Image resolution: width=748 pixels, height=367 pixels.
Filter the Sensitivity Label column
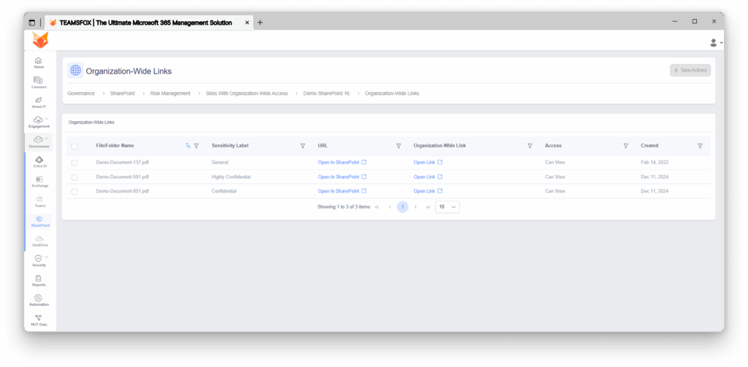coord(302,146)
